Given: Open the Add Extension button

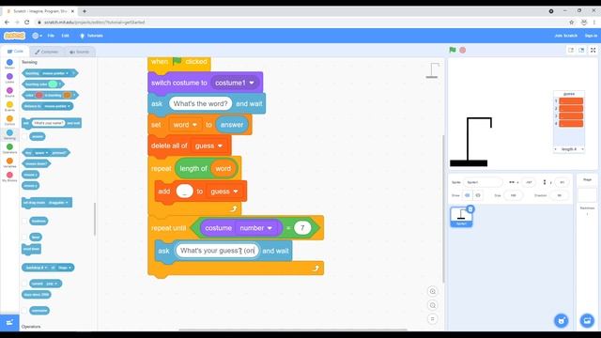Looking at the screenshot, I should click(x=9, y=322).
